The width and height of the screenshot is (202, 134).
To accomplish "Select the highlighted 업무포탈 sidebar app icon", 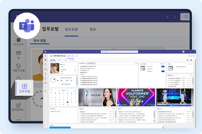I will (24, 88).
